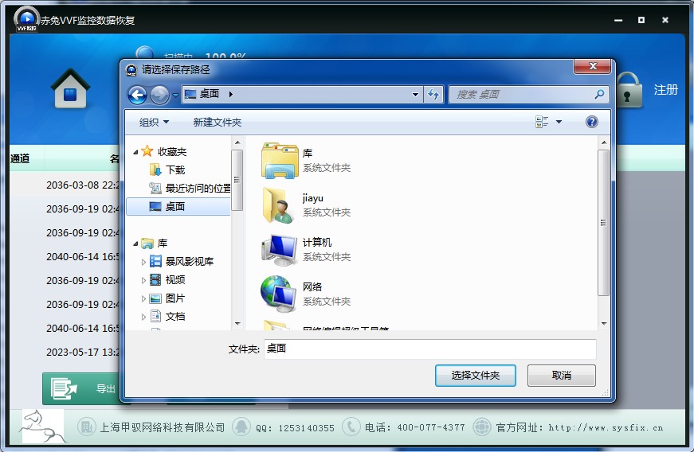Open the 库 system folder icon
The image size is (694, 452).
coord(279,160)
